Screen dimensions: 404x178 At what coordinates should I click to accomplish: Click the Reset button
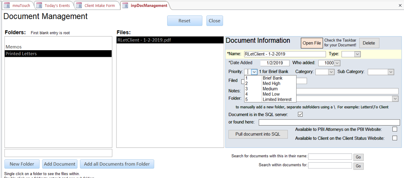pyautogui.click(x=185, y=21)
